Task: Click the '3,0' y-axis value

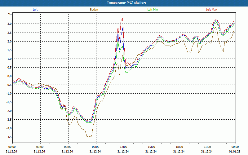Action: click(10, 24)
